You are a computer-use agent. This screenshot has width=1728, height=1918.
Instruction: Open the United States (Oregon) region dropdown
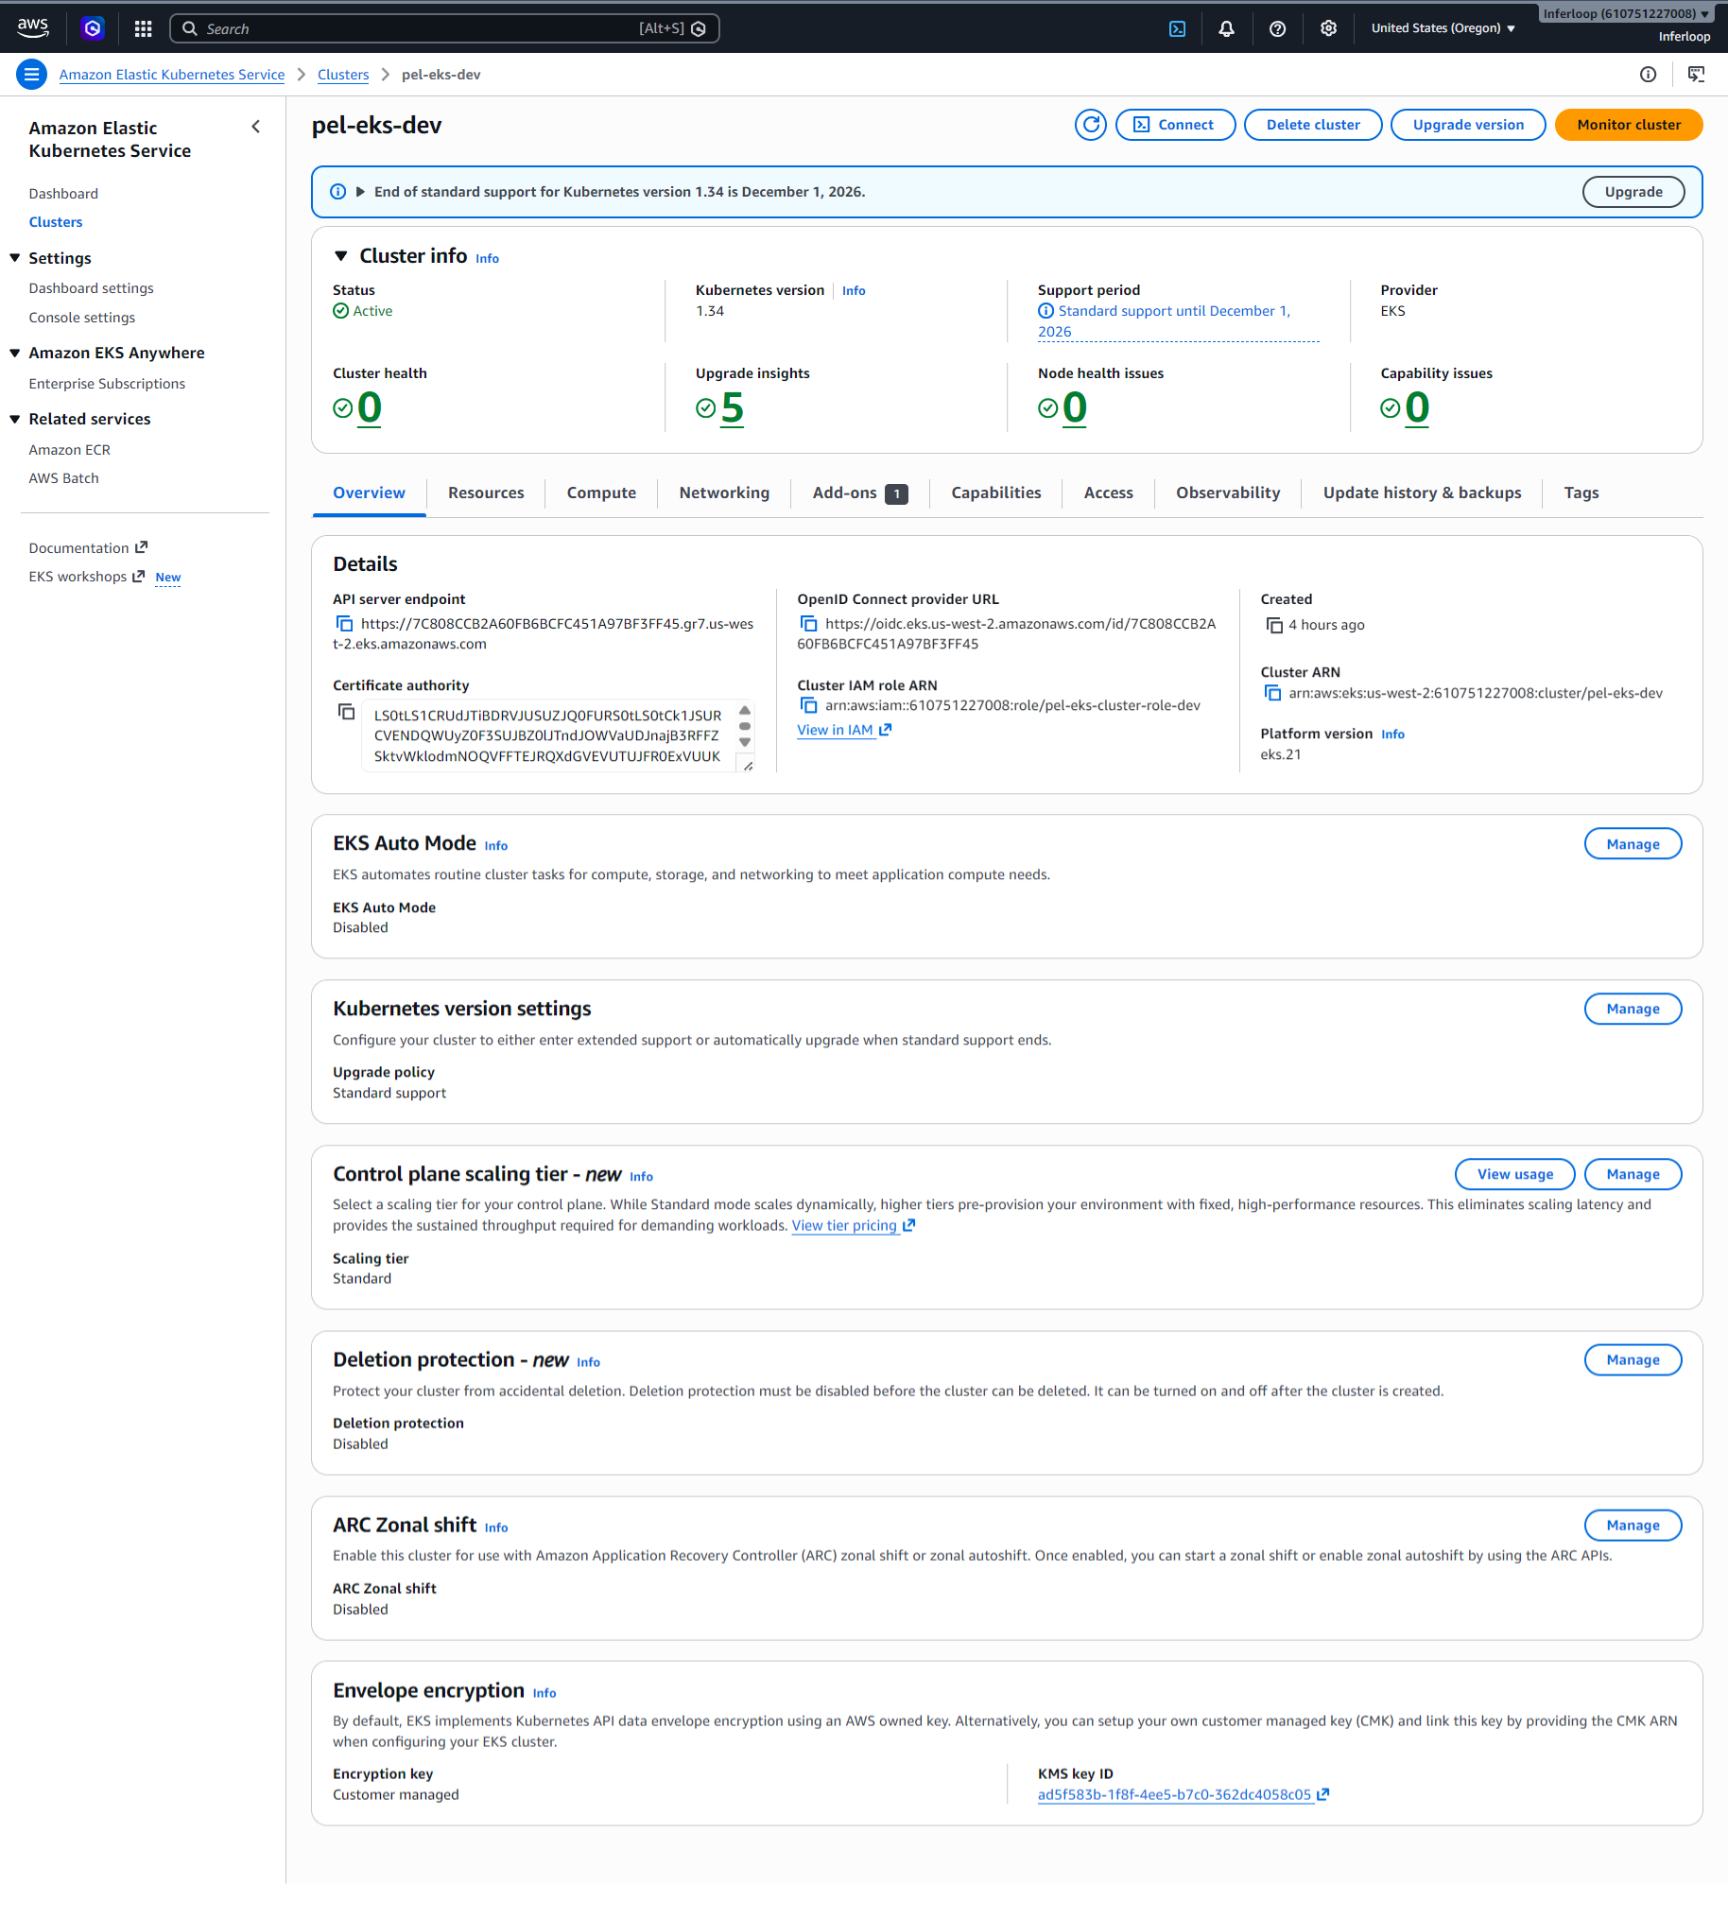(1443, 28)
